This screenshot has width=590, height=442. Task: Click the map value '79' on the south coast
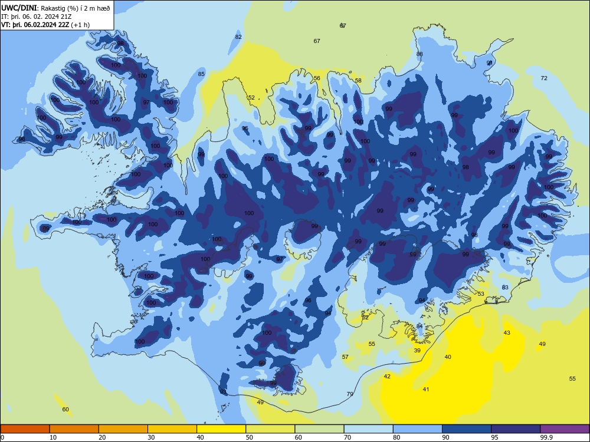click(x=350, y=394)
